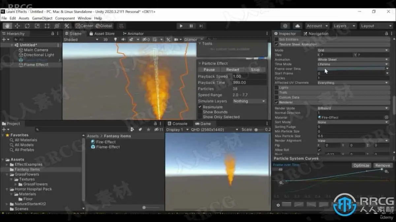
Task: Open the GameObject menu
Action: (x=42, y=18)
